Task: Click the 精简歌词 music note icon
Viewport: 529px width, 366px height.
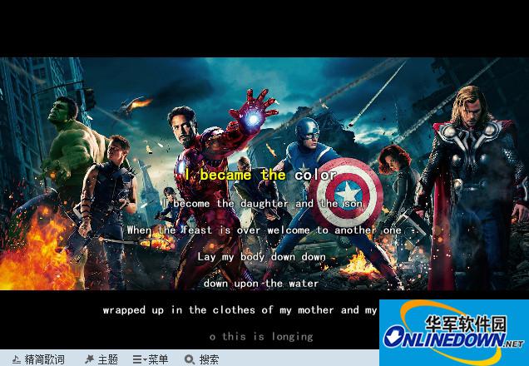Action: [16, 359]
